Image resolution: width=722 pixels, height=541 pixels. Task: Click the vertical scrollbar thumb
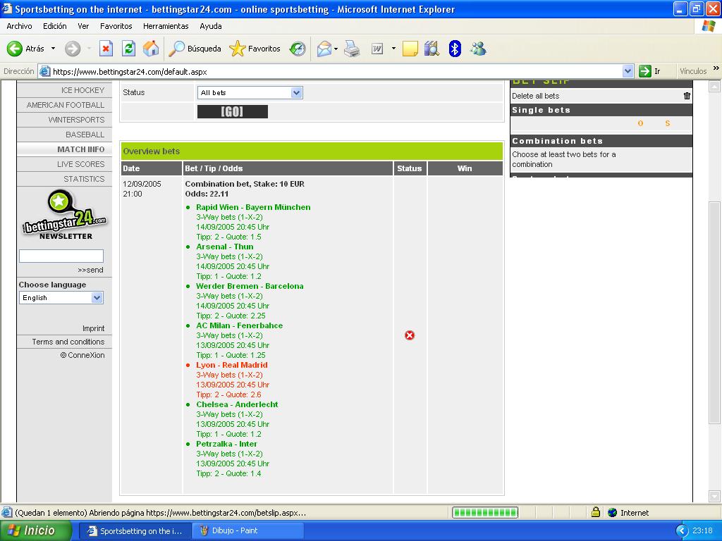(x=714, y=313)
